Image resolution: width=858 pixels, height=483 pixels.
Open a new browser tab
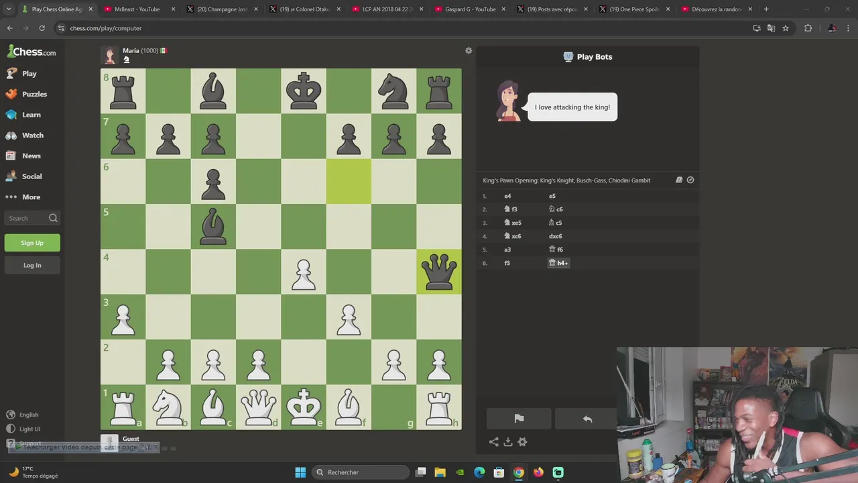[x=766, y=9]
